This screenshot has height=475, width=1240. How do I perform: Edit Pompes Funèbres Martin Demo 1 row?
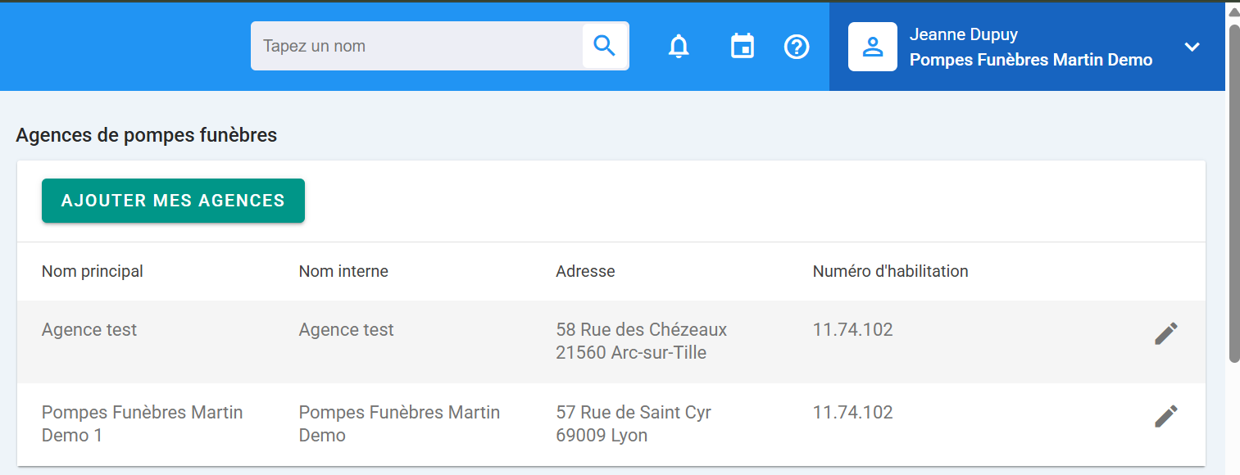(x=1166, y=416)
